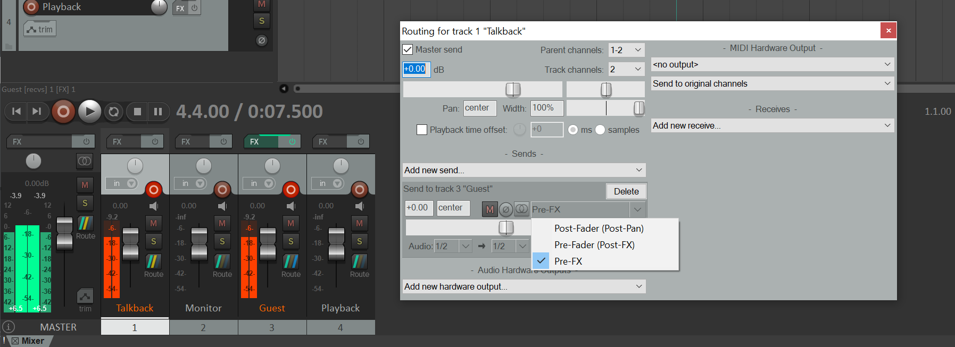Click the transport Record button
The image size is (955, 347).
63,112
